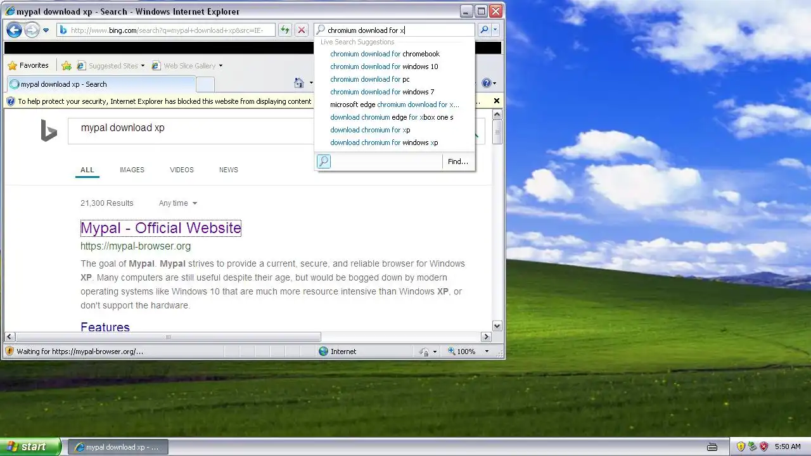Screen dimensions: 811x456
Task: Click vertical scrollbar down arrow
Action: click(497, 326)
